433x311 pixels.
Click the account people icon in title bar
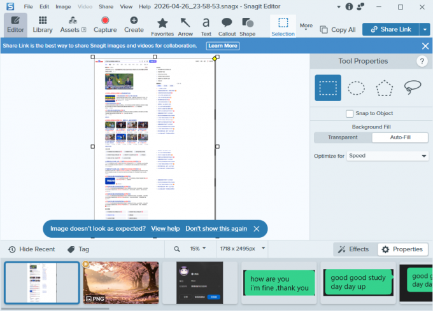point(360,6)
